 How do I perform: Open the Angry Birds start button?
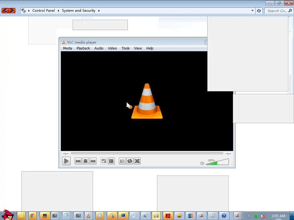tap(7, 215)
